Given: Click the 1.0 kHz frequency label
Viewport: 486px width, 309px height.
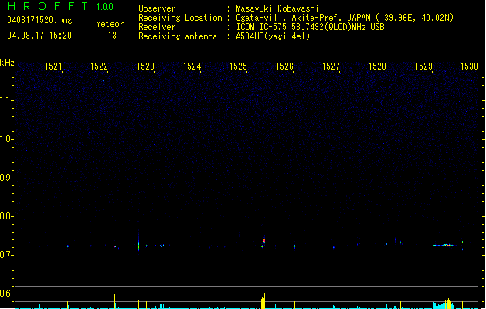Looking at the screenshot, I should point(6,139).
